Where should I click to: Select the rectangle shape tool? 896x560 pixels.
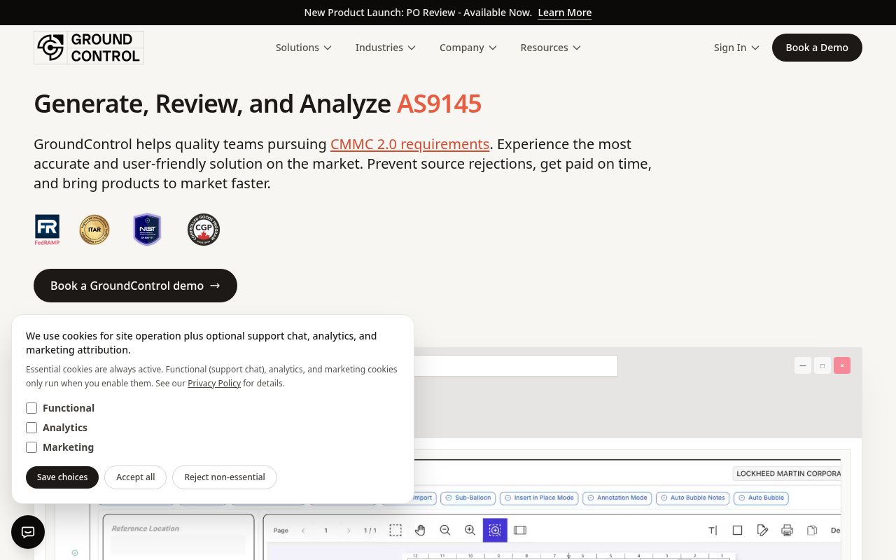click(737, 531)
